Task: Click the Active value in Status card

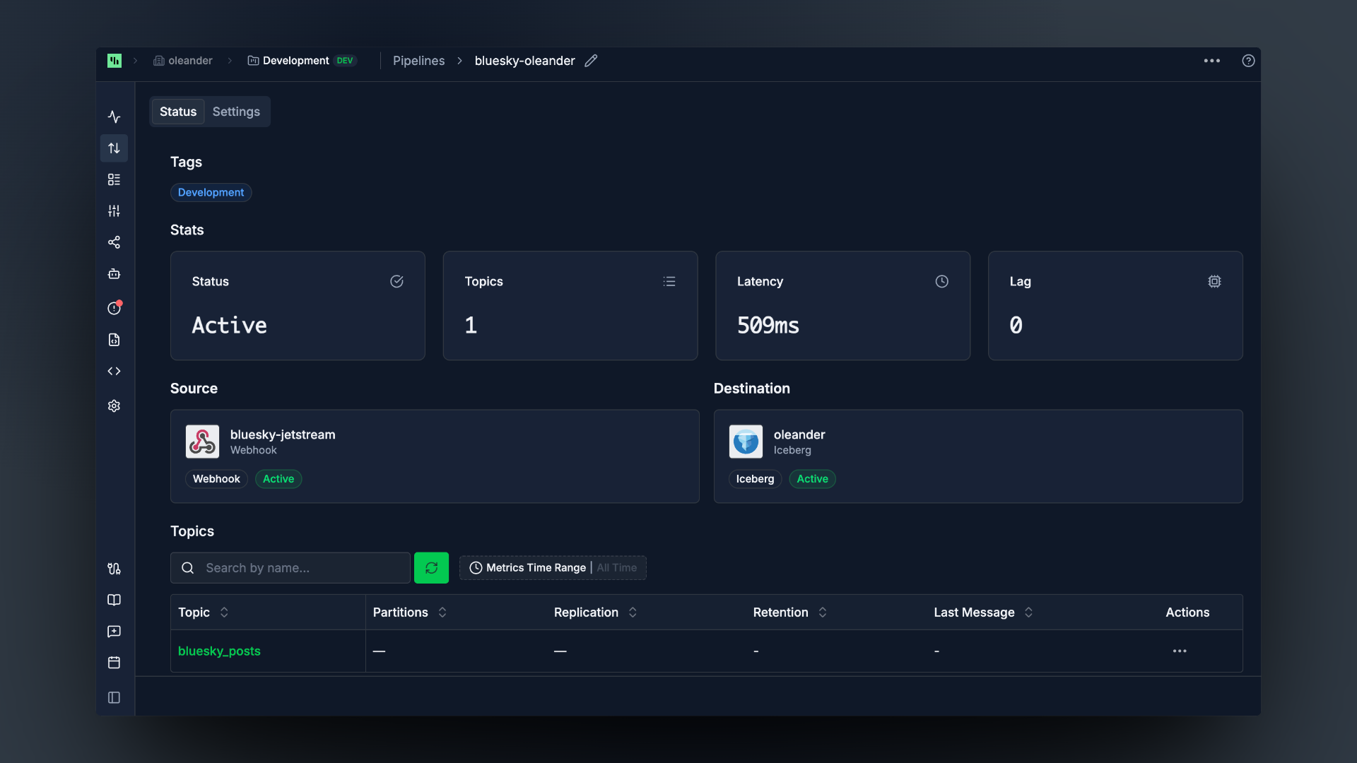Action: tap(230, 325)
